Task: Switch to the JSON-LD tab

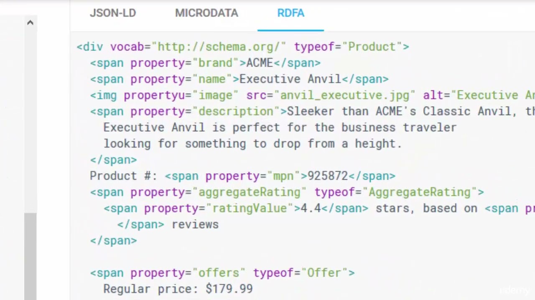Action: [113, 13]
